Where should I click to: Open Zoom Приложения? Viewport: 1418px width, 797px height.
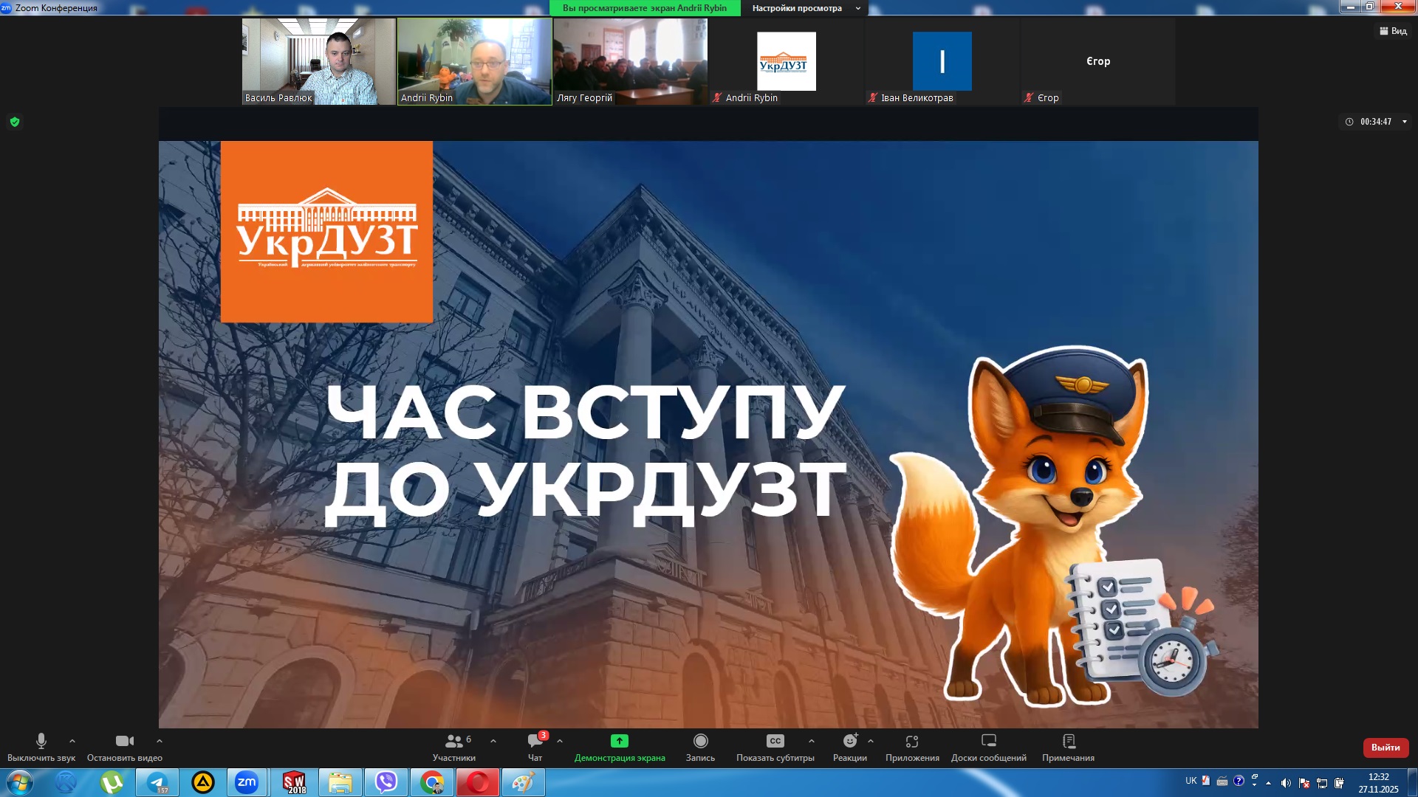(x=911, y=745)
